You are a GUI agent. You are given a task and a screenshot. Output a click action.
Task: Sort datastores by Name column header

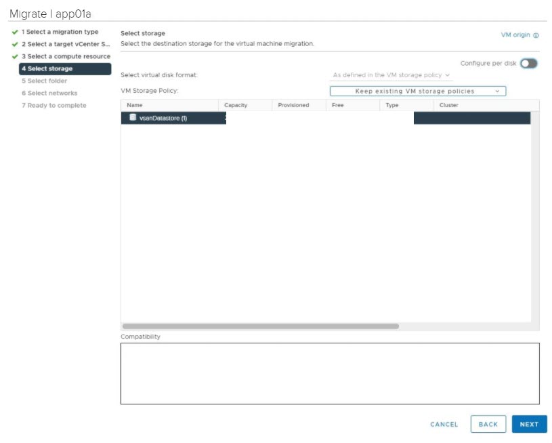135,105
